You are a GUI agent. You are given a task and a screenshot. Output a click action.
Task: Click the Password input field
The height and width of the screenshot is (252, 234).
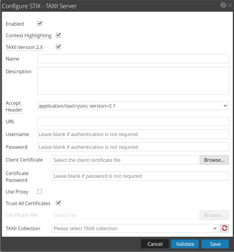point(133,147)
